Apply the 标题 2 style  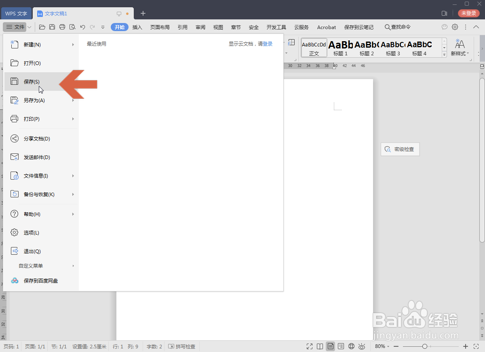(367, 48)
